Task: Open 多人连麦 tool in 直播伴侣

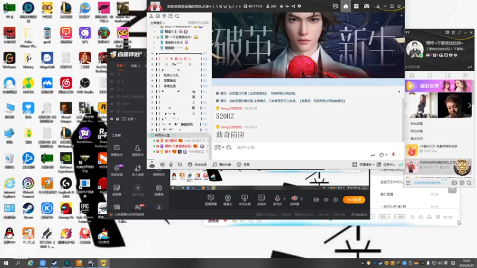Action: coord(138,170)
